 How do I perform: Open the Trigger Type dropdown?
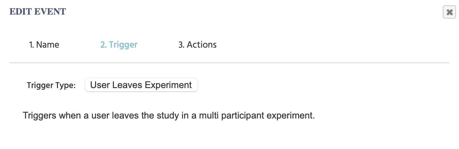pos(141,85)
